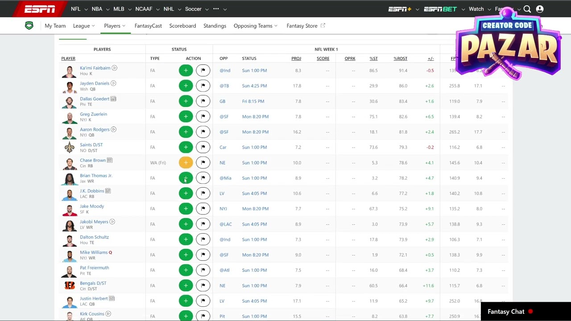Expand the MLB menu in top bar

[x=122, y=9]
